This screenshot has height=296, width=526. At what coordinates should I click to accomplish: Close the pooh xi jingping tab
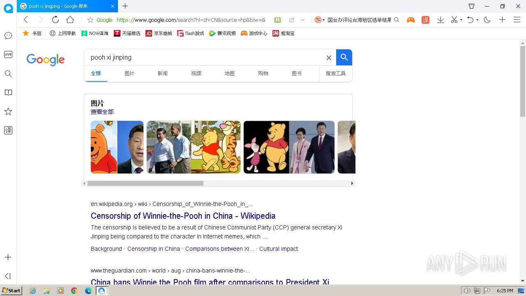coord(113,6)
